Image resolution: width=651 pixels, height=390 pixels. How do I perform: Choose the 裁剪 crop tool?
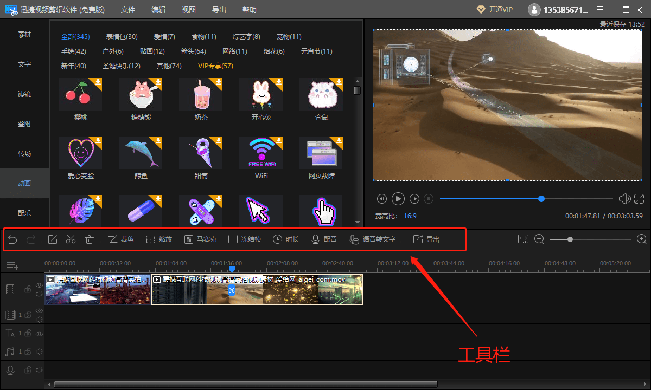122,239
